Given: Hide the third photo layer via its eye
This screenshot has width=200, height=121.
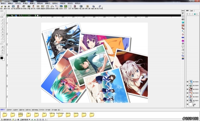Looking at the screenshot, I should pos(187,89).
